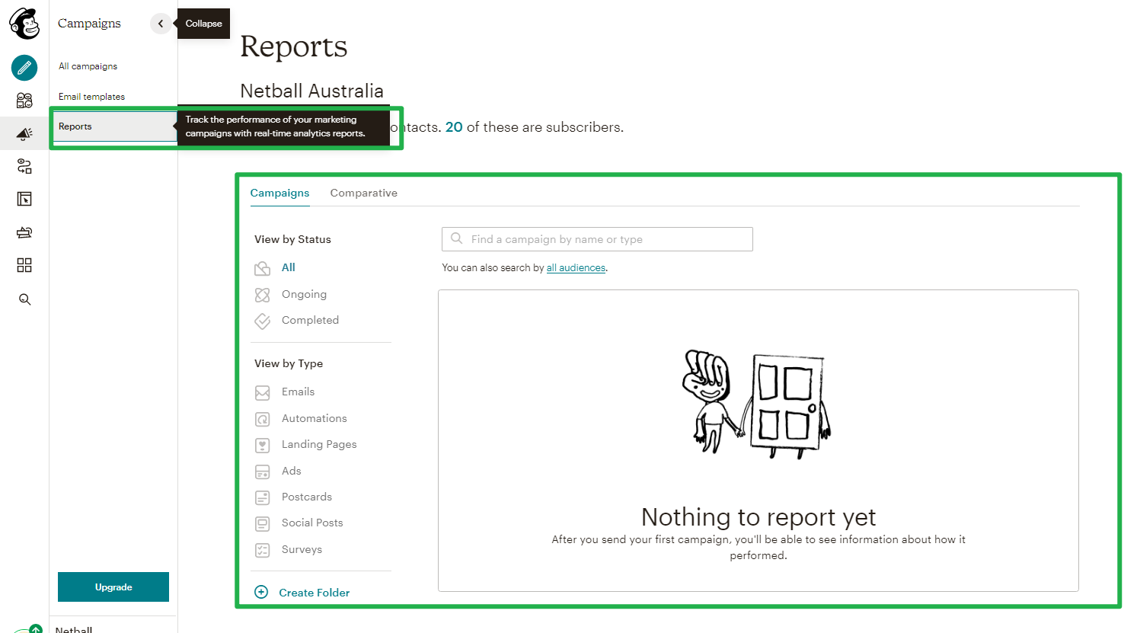Click the Upgrade button
Image resolution: width=1137 pixels, height=633 pixels.
(113, 587)
